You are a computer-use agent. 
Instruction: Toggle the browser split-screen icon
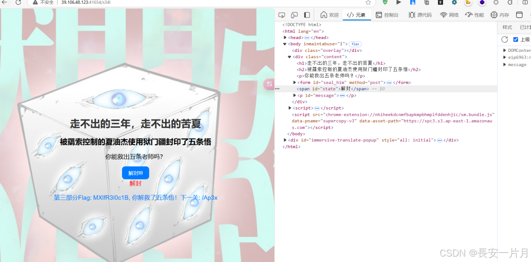(525, 3)
